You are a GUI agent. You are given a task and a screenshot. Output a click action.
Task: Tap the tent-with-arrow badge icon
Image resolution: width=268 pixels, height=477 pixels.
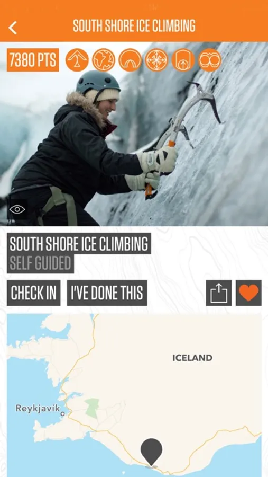(x=77, y=60)
